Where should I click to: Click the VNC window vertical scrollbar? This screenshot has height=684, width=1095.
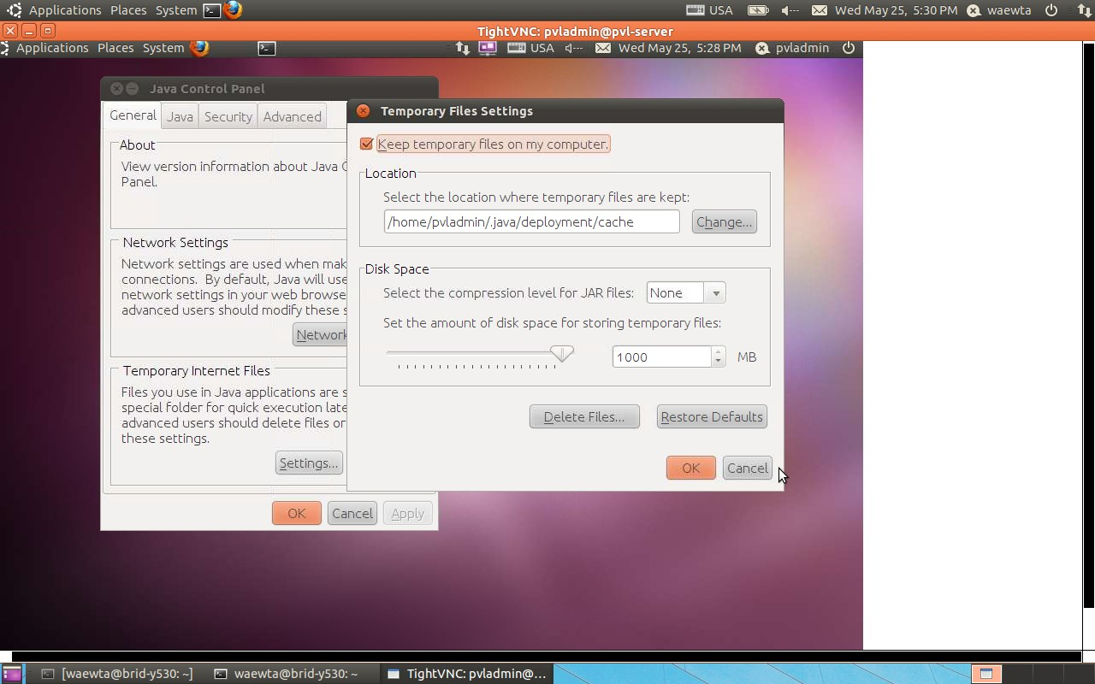tap(1089, 325)
